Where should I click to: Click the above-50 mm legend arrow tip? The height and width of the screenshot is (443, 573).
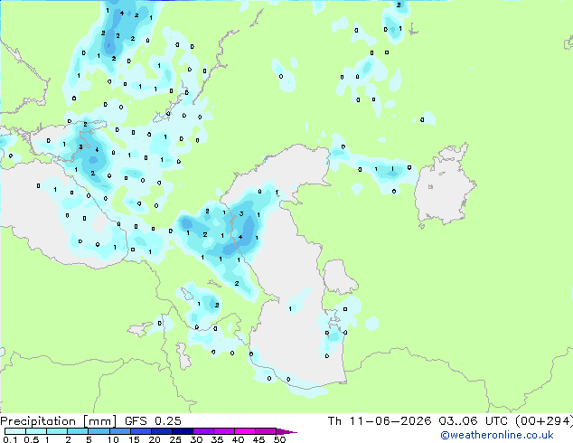pyautogui.click(x=286, y=431)
